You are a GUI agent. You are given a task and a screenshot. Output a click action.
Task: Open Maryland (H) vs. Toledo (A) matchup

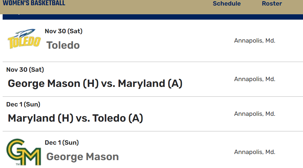pyautogui.click(x=75, y=118)
